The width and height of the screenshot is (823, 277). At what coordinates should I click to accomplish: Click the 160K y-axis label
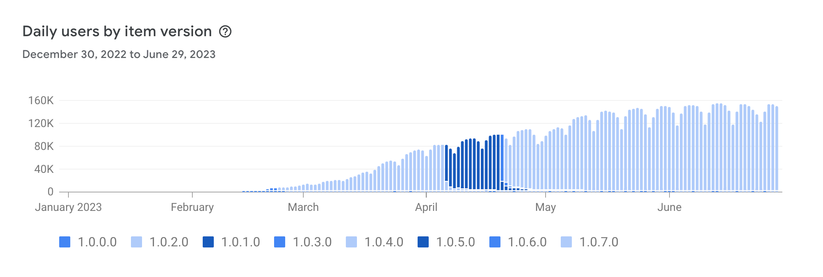[41, 100]
